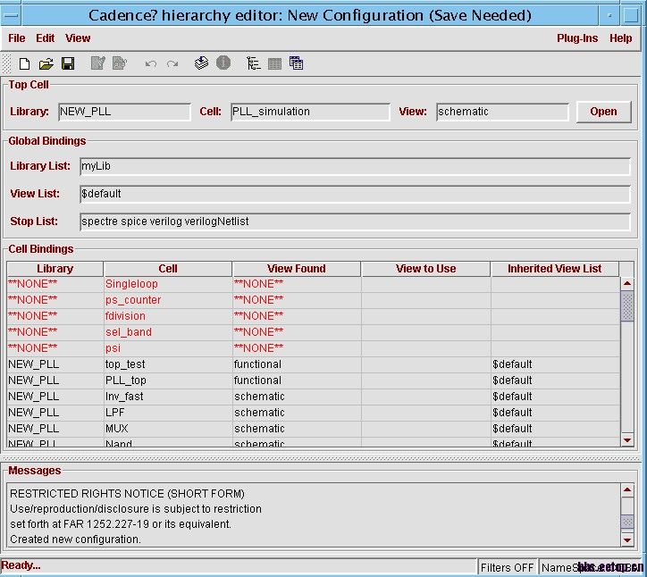Click the gray table view toolbar icon
Image resolution: width=647 pixels, height=577 pixels.
pos(274,63)
